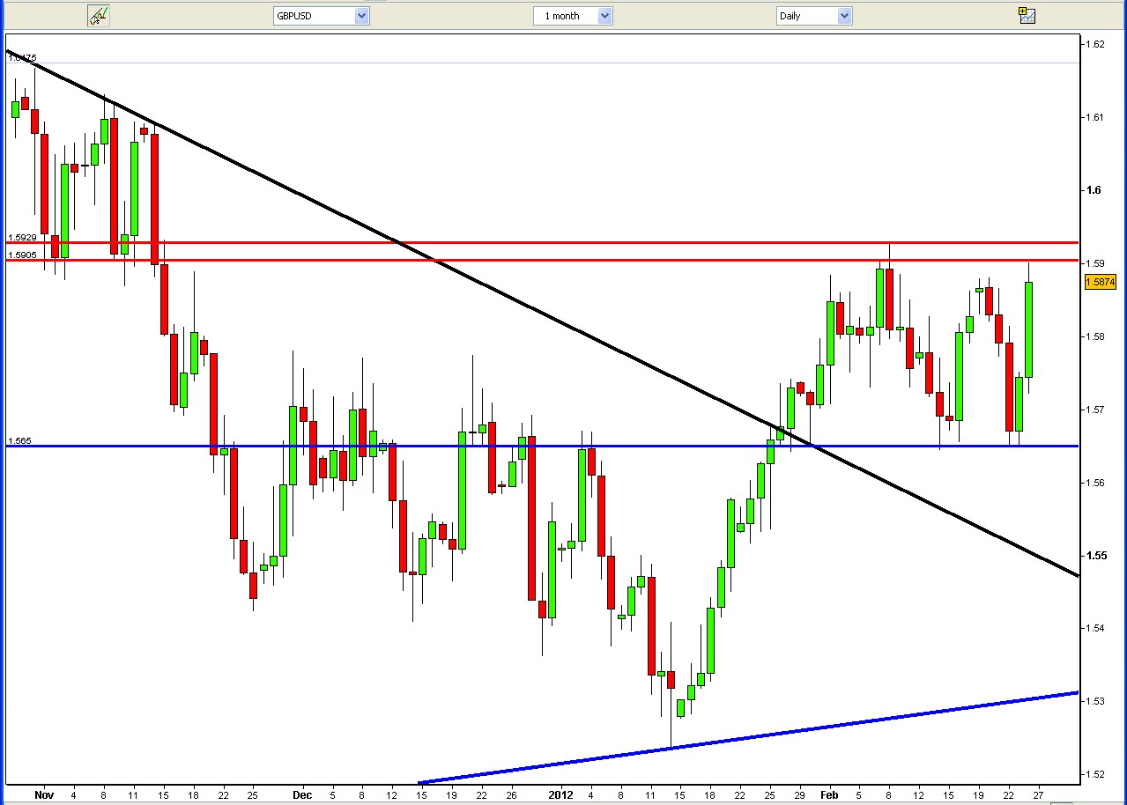Click the 1.52 price axis label
The height and width of the screenshot is (805, 1127).
coord(1095,774)
